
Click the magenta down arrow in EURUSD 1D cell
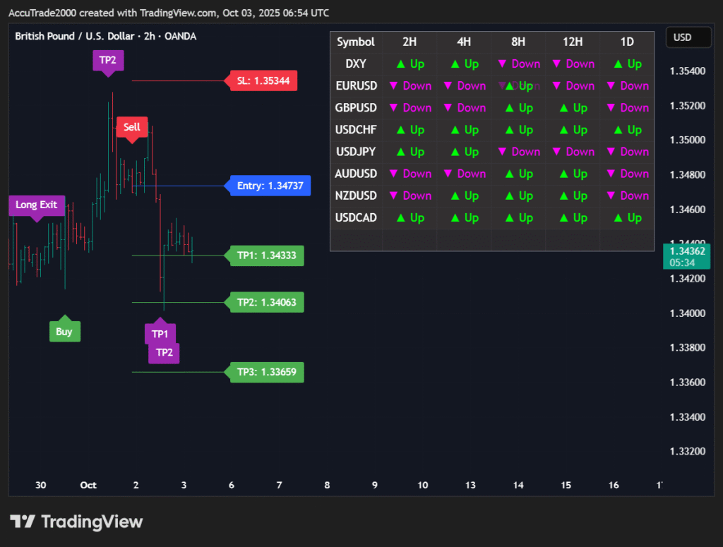[x=611, y=86]
